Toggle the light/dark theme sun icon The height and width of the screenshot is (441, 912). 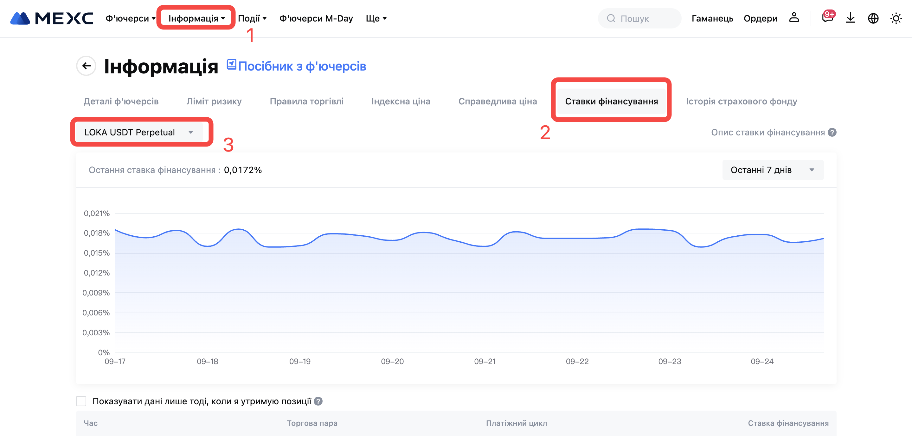click(896, 18)
